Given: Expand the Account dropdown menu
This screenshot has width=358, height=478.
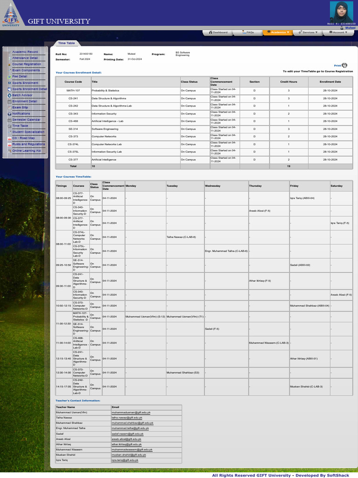Looking at the screenshot, I should pos(338,32).
